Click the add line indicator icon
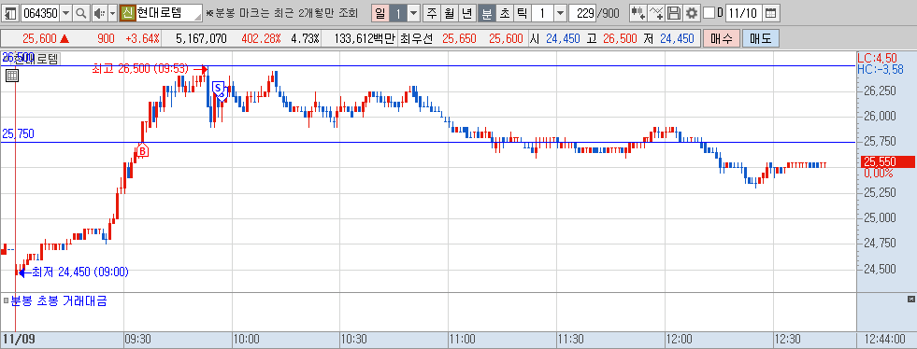Viewport: 917px width, 349px height. point(657,12)
